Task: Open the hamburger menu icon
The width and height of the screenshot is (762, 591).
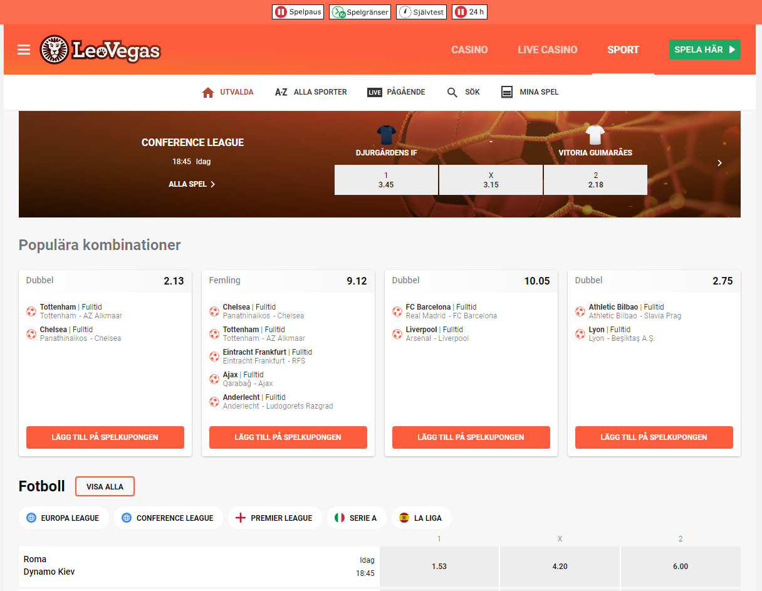Action: [24, 50]
